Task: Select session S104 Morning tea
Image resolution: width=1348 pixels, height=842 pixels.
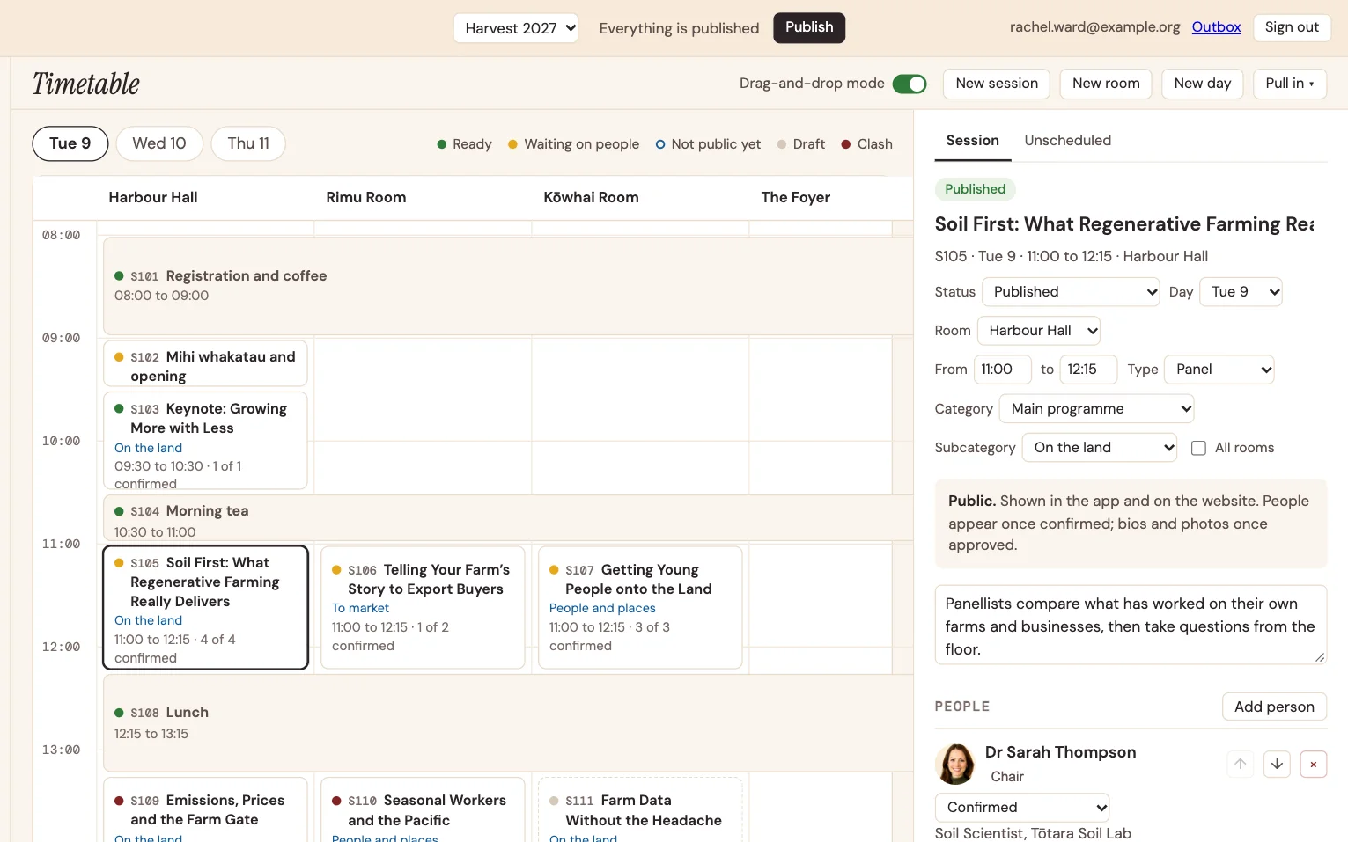Action: coord(508,518)
